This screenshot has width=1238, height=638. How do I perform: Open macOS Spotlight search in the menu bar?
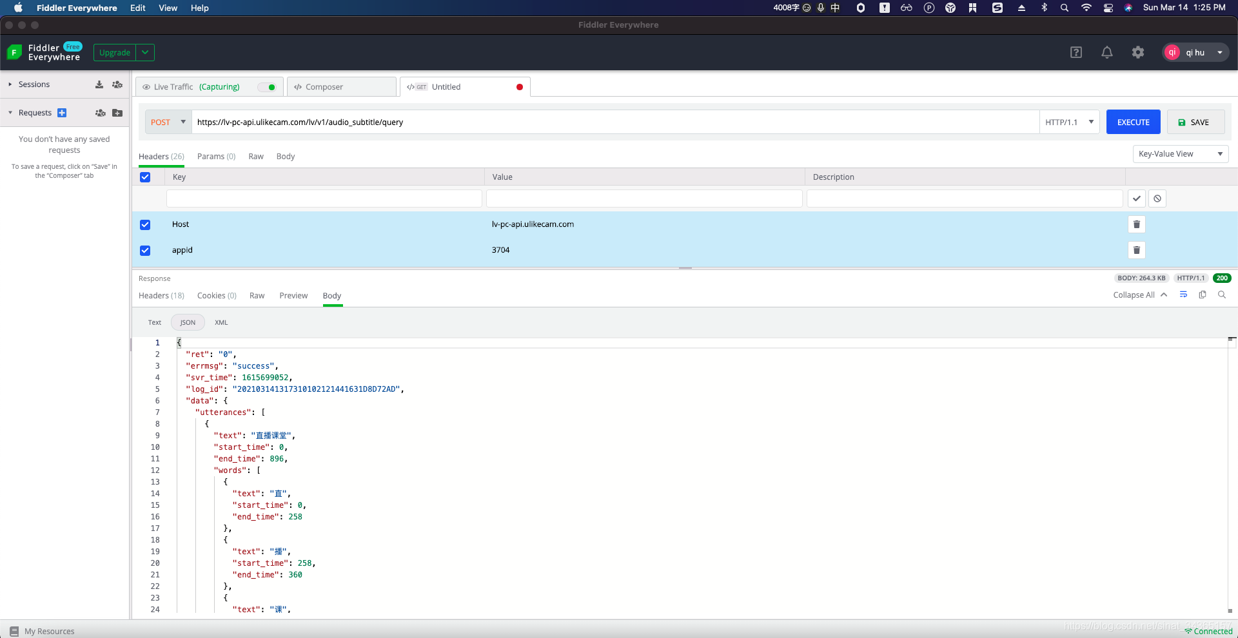click(x=1065, y=8)
